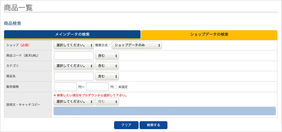Open the 検索方式 ショップデータのみ dropdown
This screenshot has height=132, width=282.
click(137, 45)
